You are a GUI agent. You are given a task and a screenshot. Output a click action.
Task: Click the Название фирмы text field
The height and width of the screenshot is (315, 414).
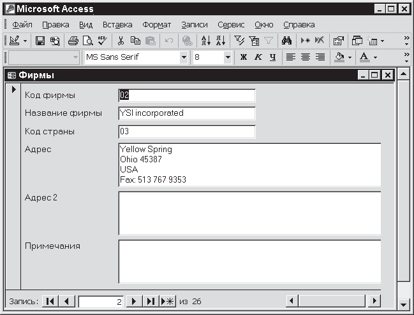pos(186,113)
